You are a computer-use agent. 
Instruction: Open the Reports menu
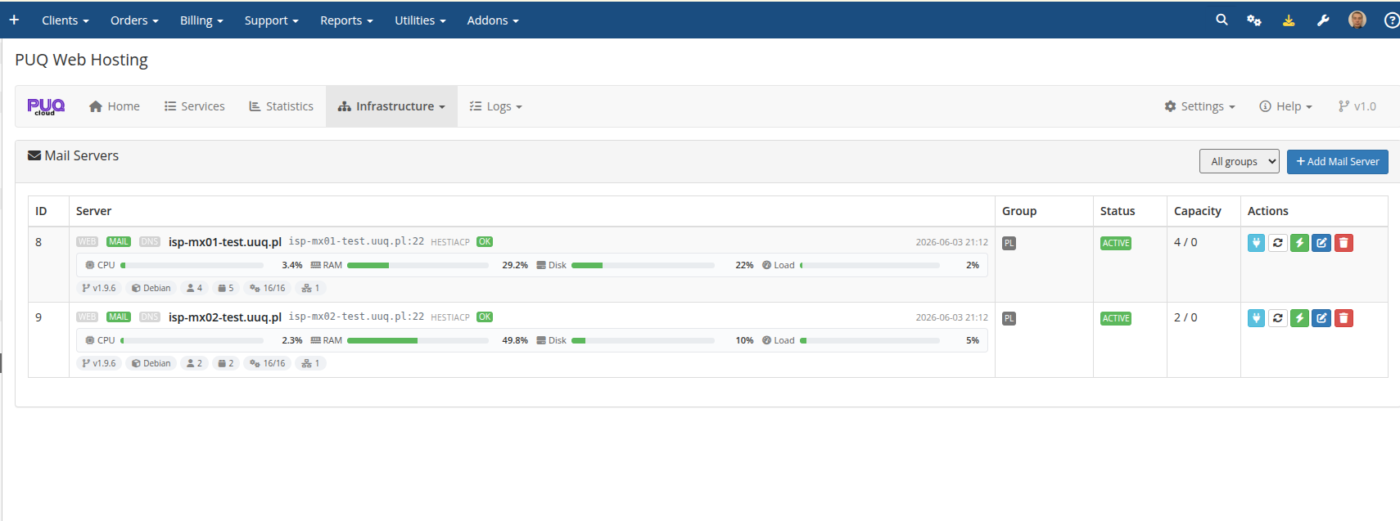pos(346,20)
